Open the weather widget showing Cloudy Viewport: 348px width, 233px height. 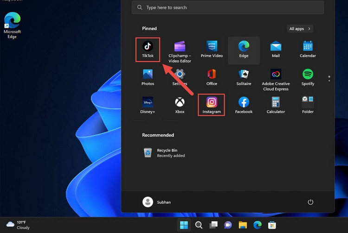[18, 225]
